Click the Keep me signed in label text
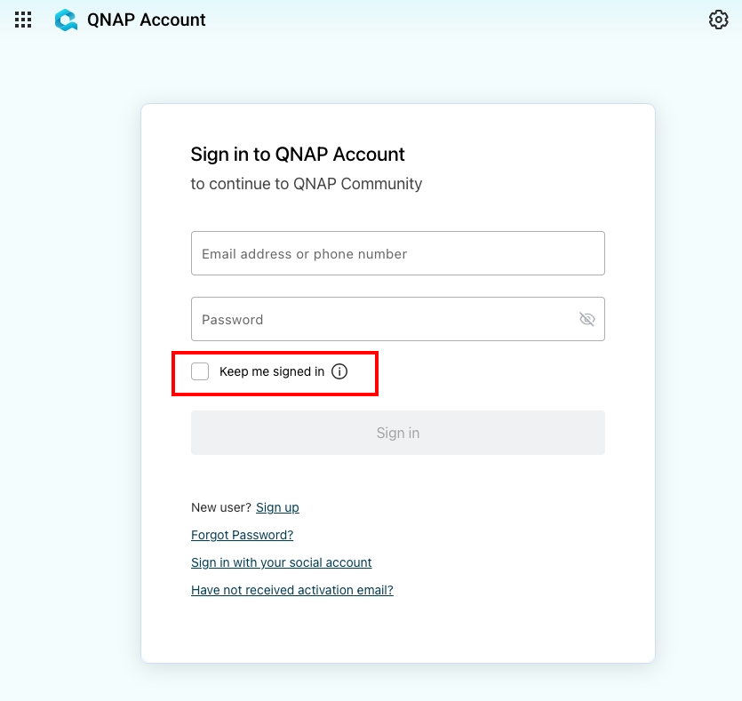Screen dimensions: 742x701 pos(272,371)
